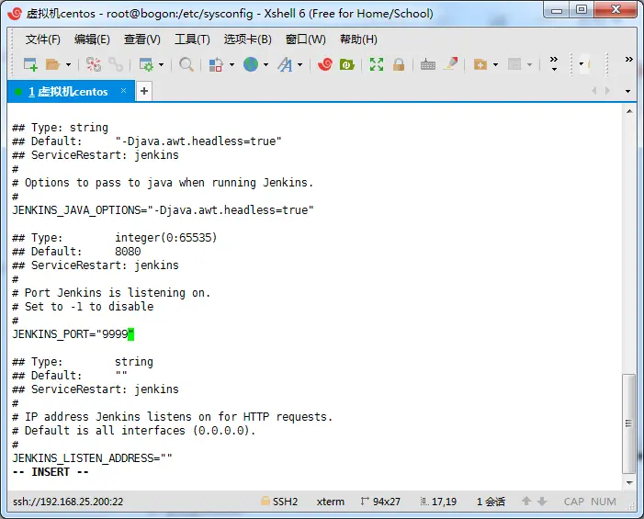Click the NUM indicator in status bar
644x519 pixels.
pos(604,502)
